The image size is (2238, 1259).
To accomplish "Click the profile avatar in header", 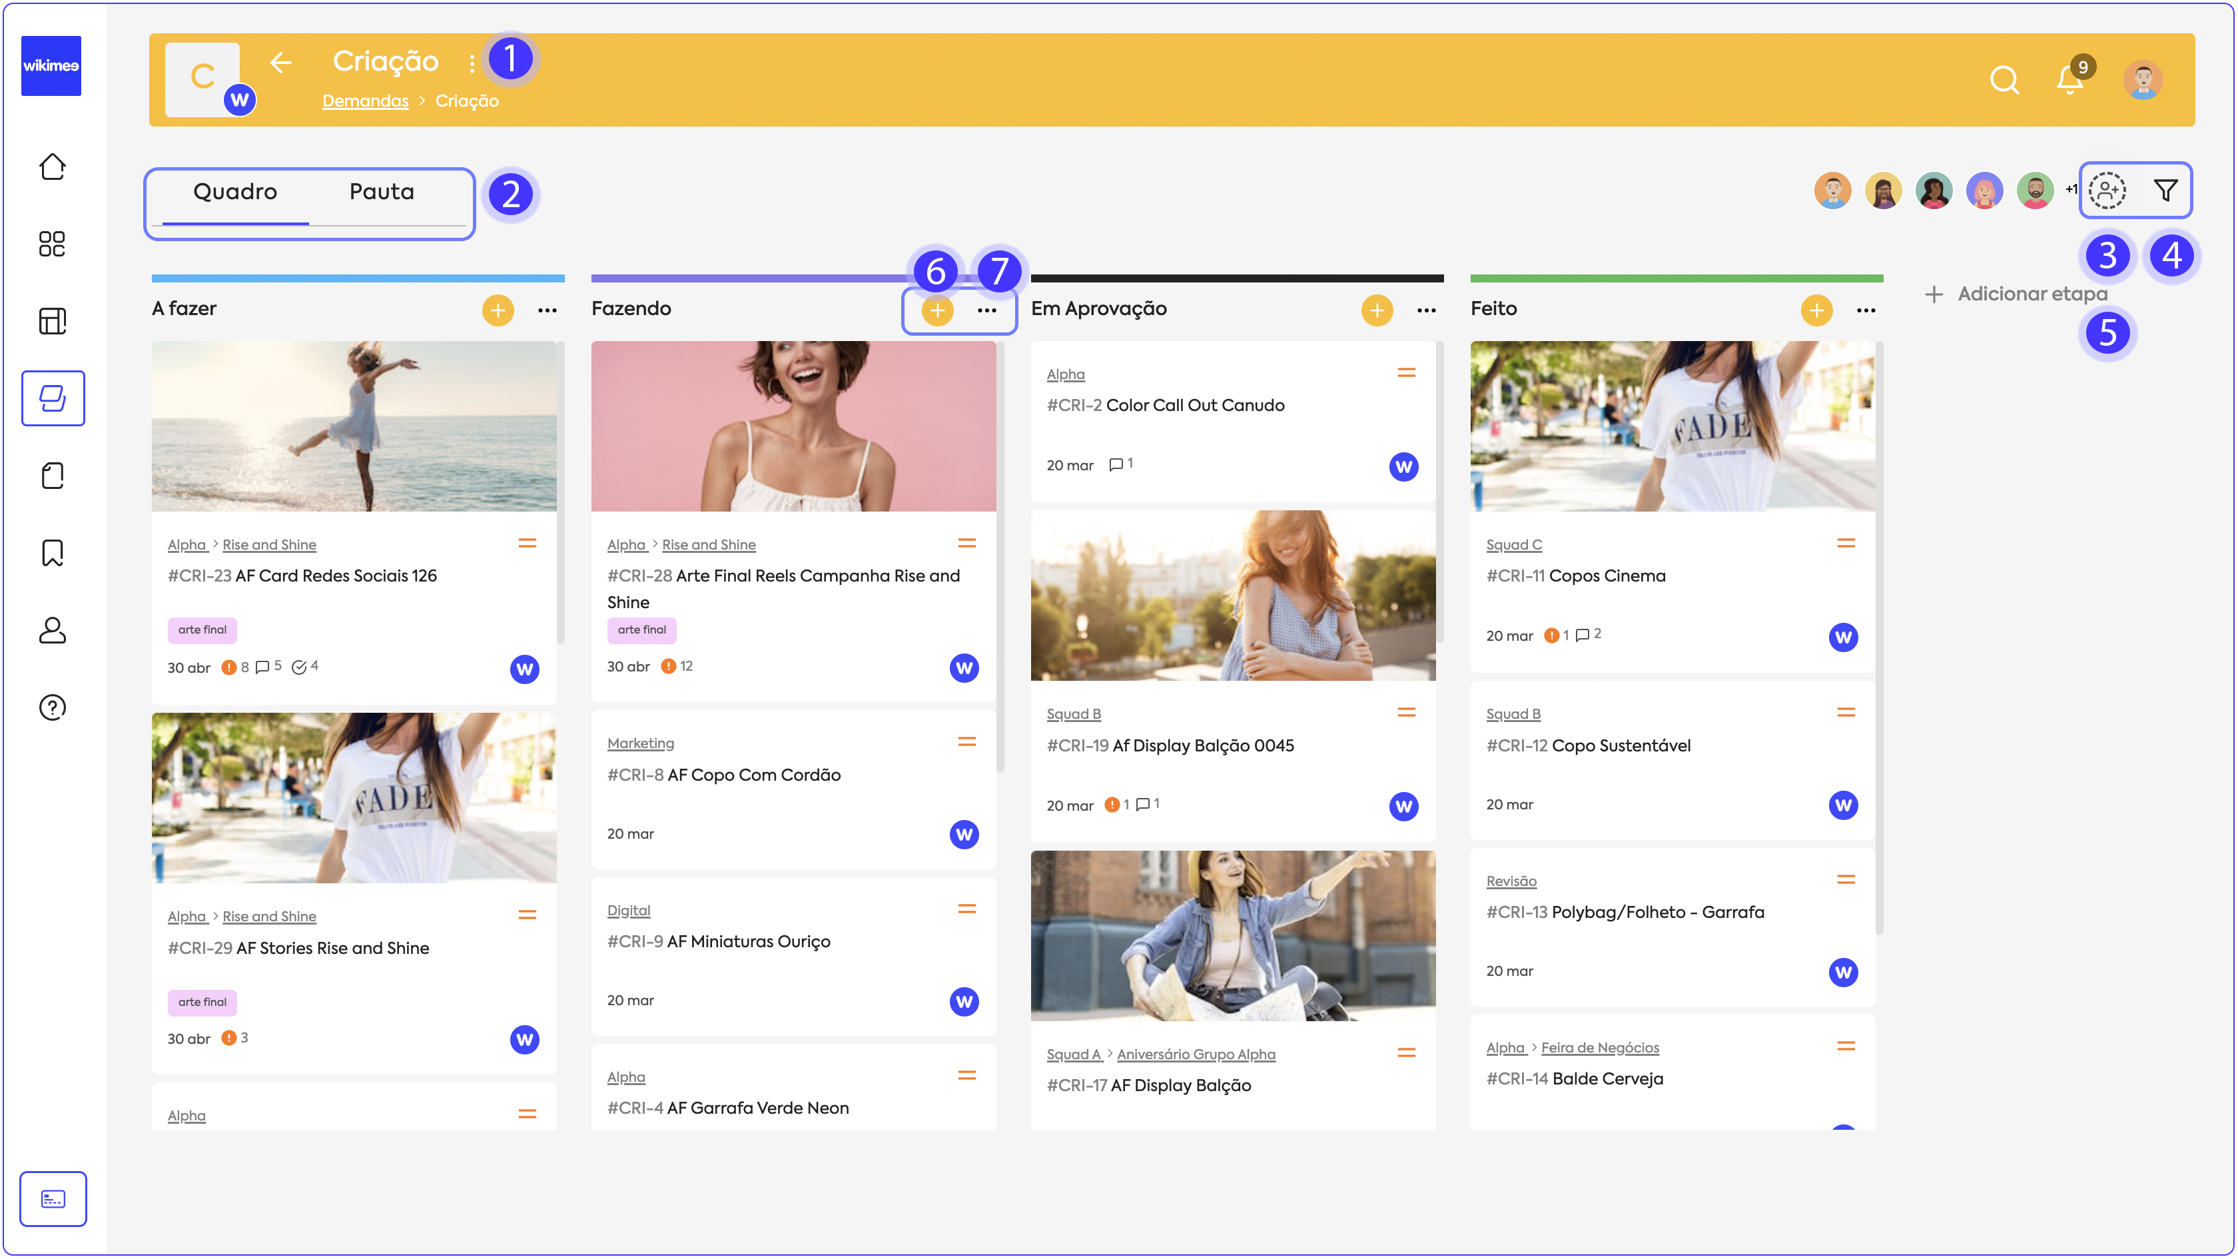I will click(2143, 80).
